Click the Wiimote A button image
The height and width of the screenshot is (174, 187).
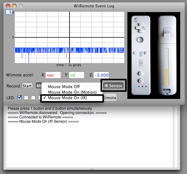click(140, 40)
